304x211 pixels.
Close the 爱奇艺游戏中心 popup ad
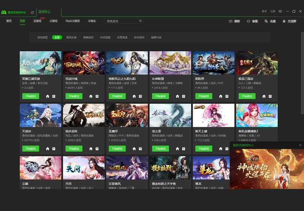click(x=300, y=145)
